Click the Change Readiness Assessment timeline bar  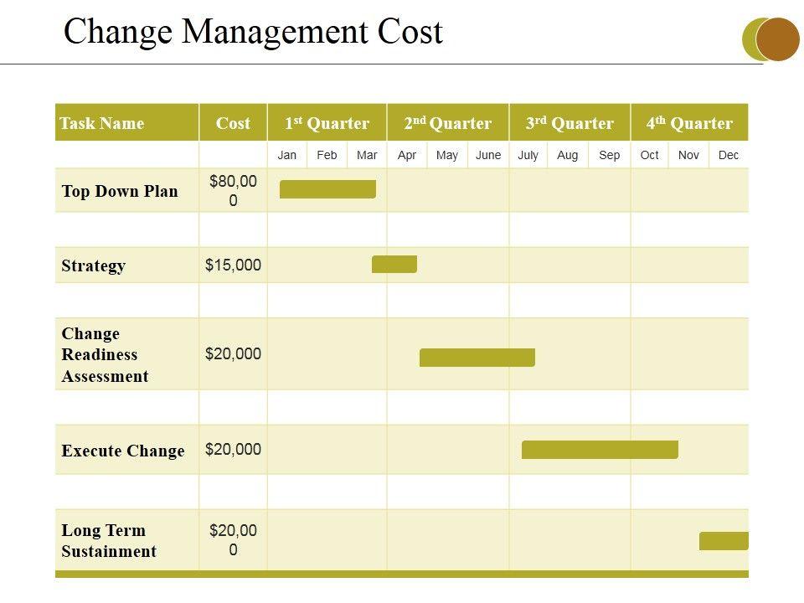477,358
